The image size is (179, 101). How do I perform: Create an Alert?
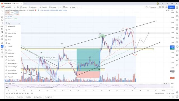[x=66, y=7]
